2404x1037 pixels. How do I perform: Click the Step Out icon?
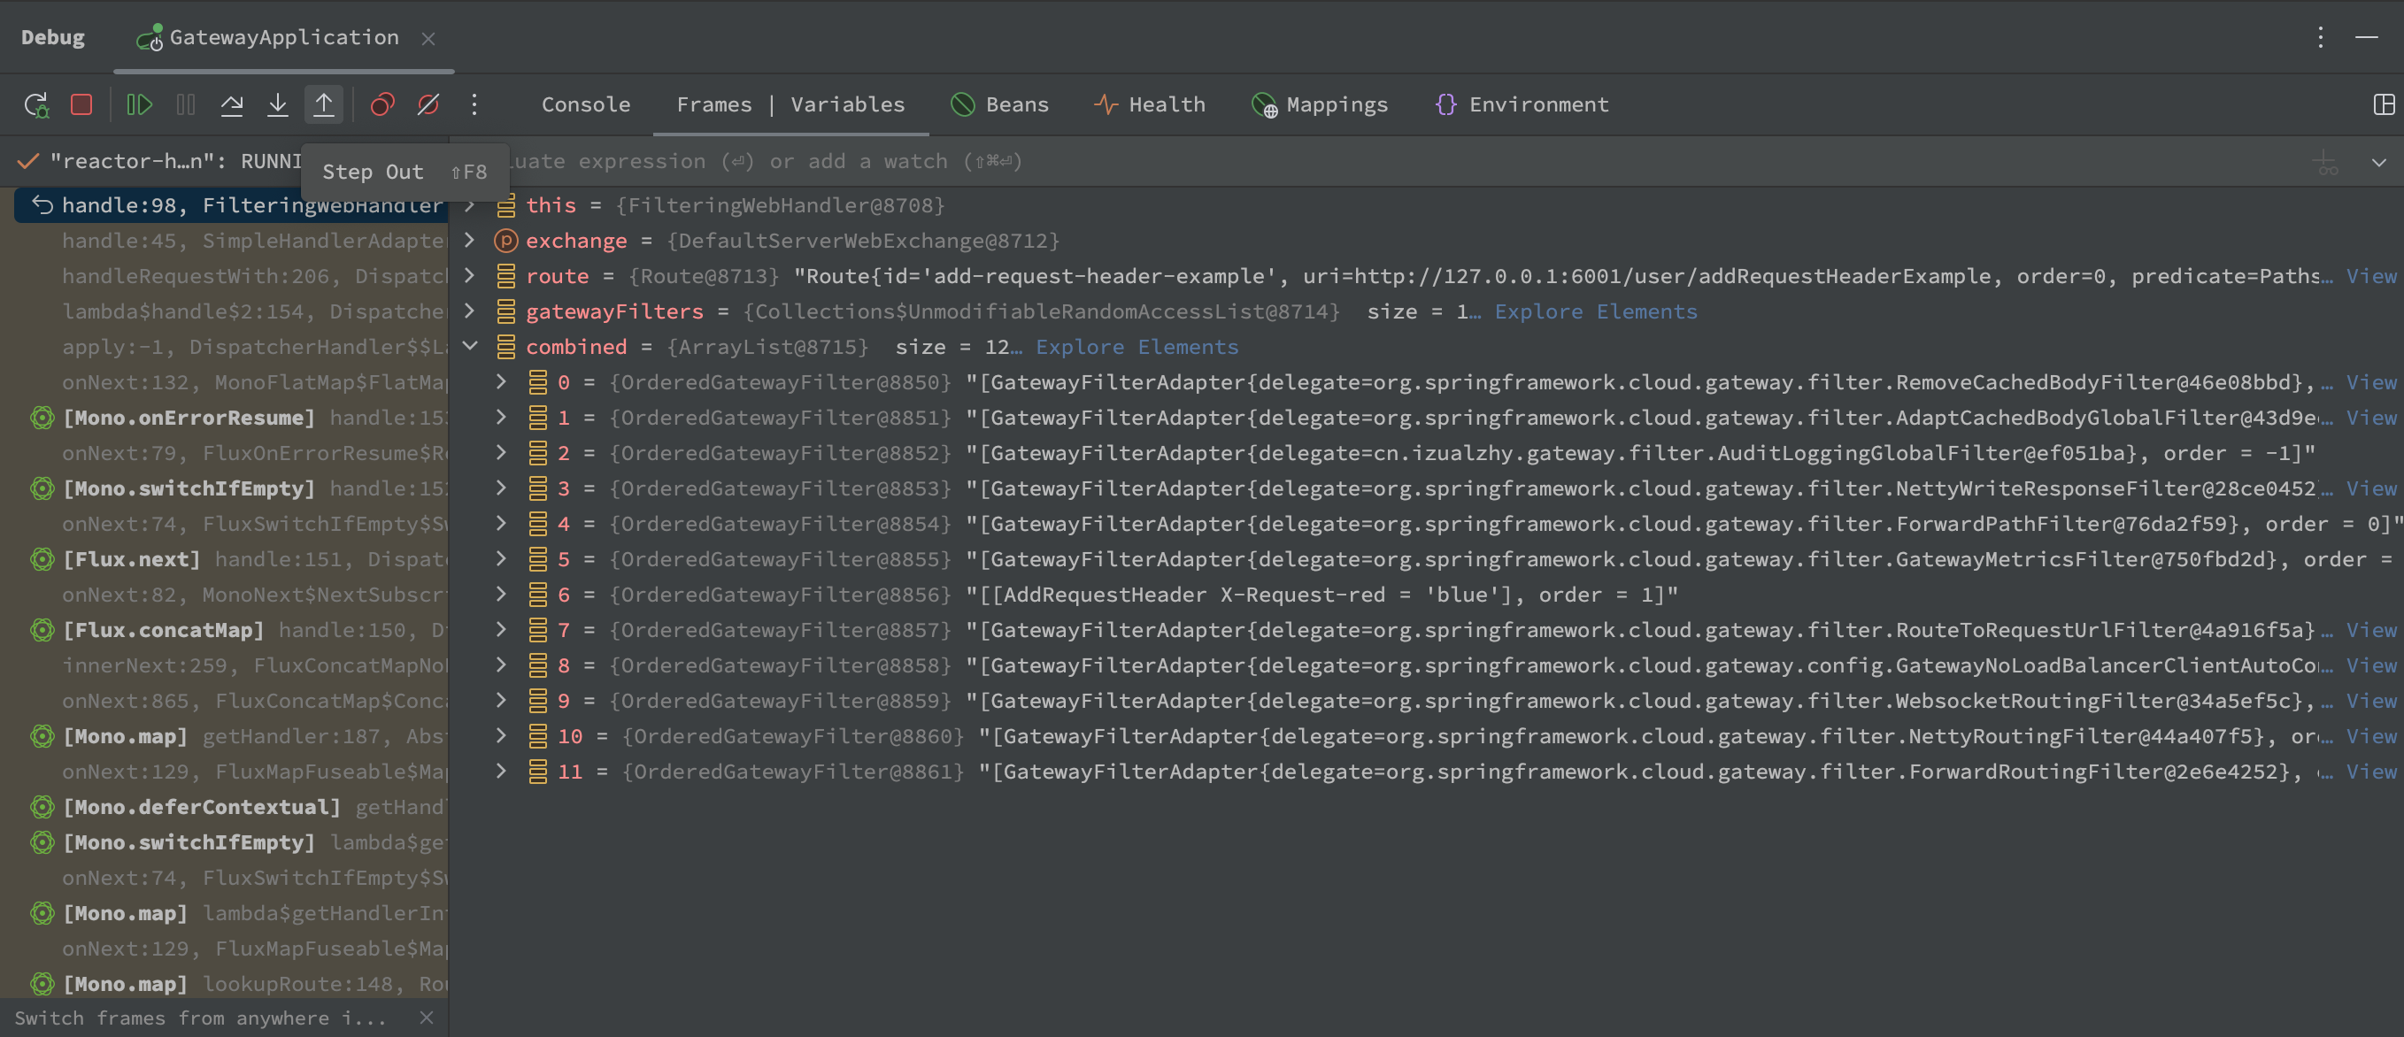pos(324,104)
